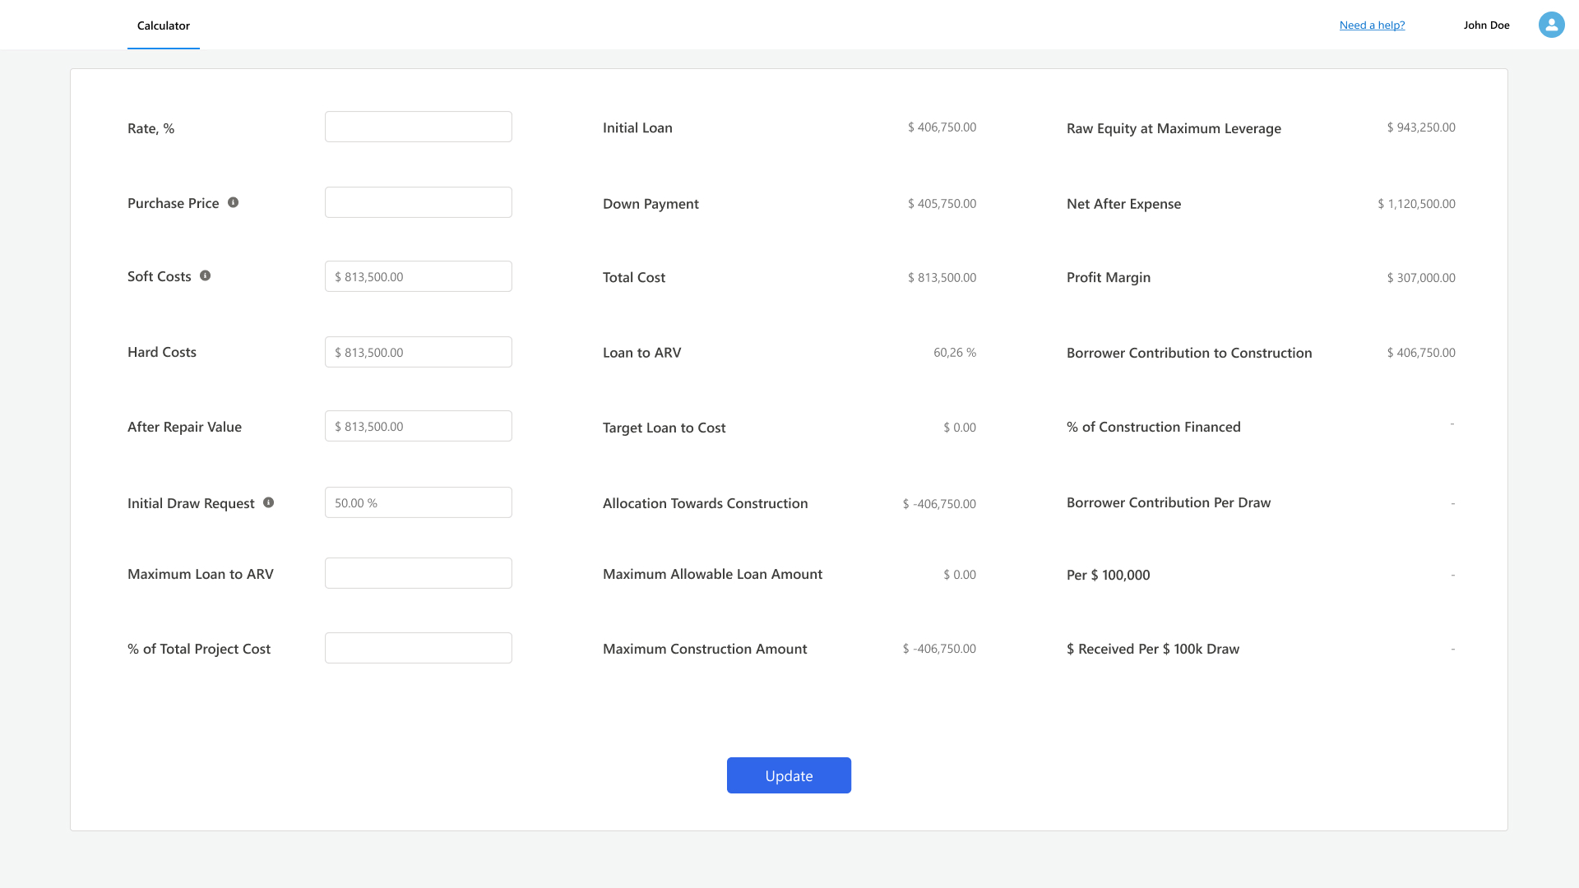The height and width of the screenshot is (888, 1579).
Task: Select the Profit Margin value $ 307,000.00
Action: pyautogui.click(x=1421, y=278)
